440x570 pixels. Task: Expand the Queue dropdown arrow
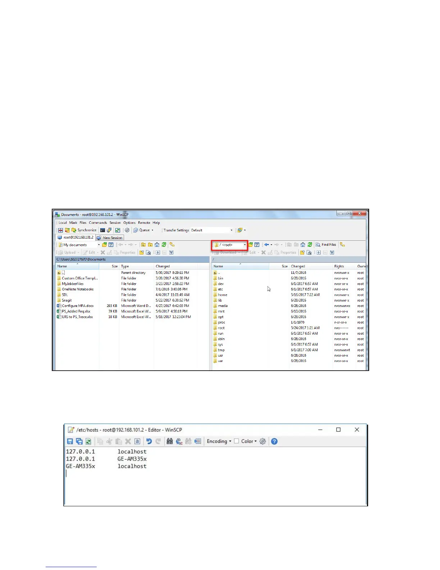click(x=152, y=230)
